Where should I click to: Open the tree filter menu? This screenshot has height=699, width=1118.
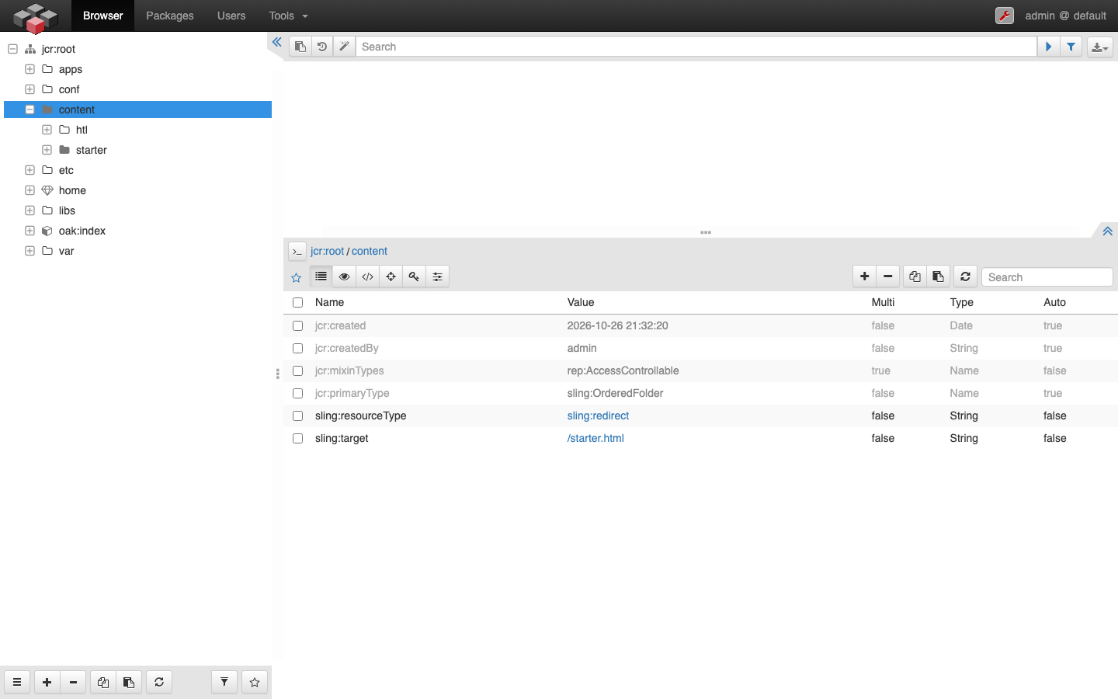pos(224,682)
